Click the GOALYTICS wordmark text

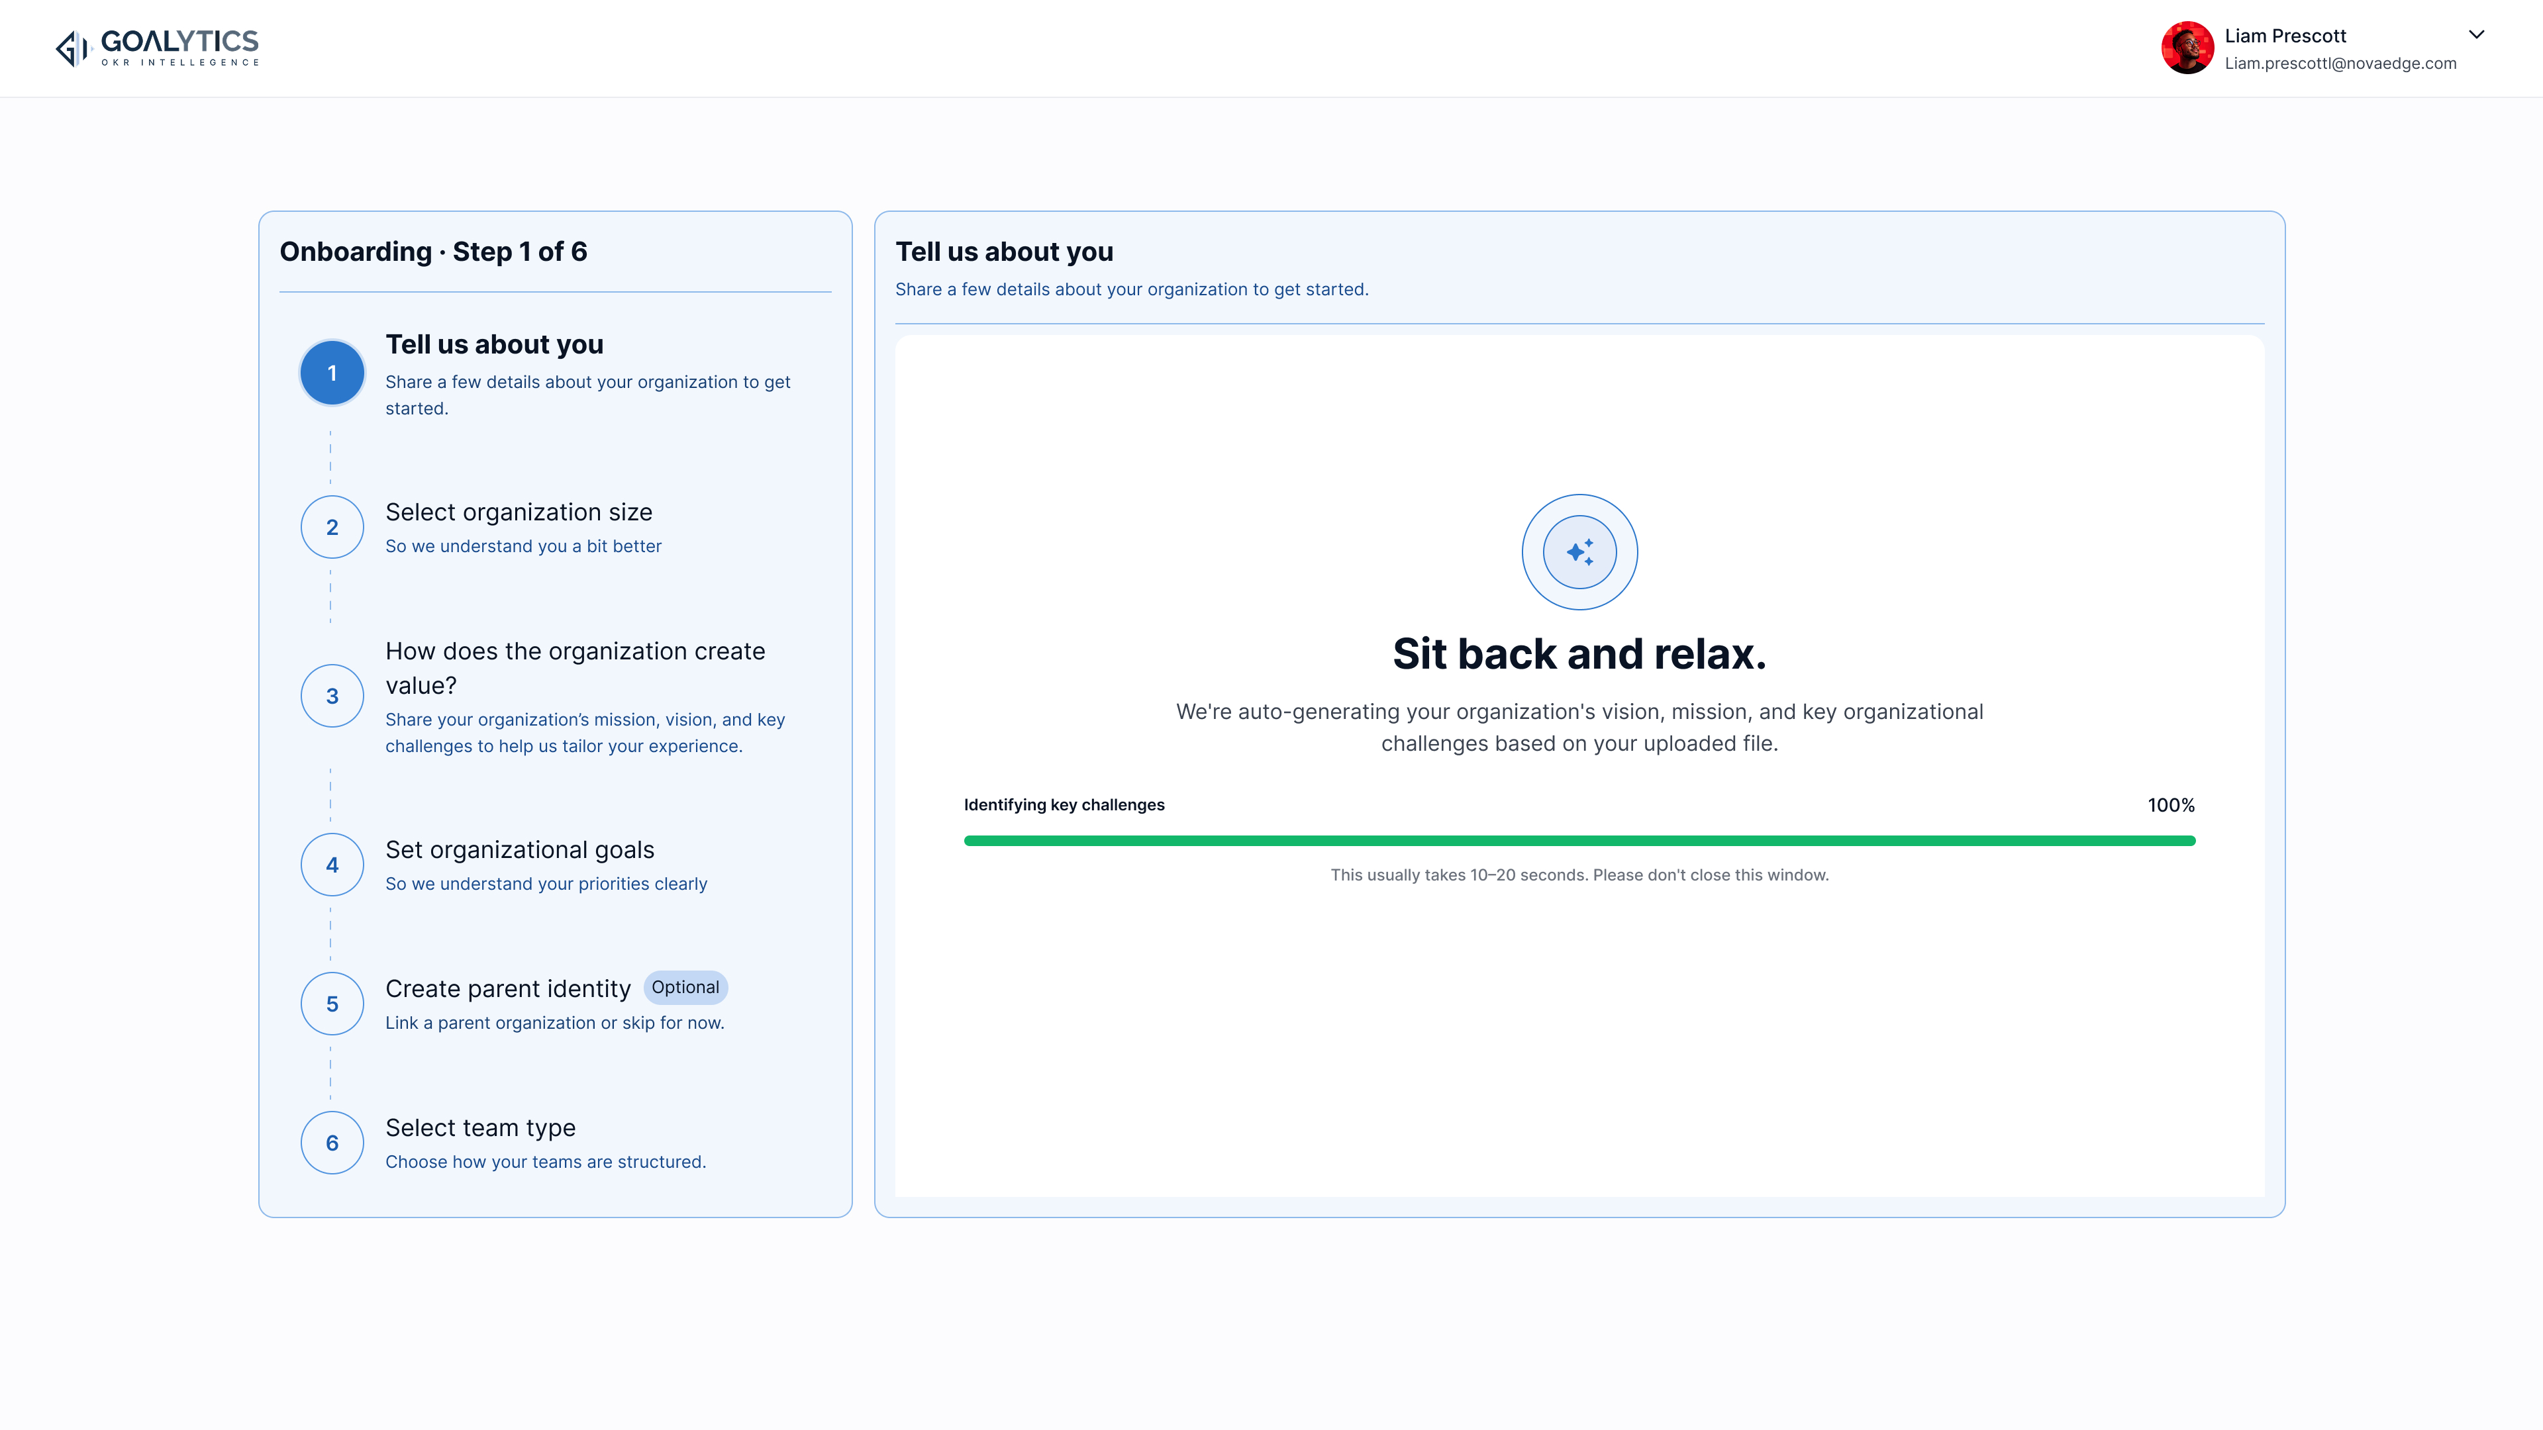click(x=179, y=42)
